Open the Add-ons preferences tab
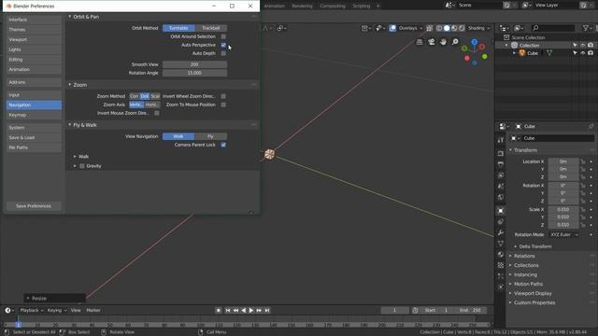The width and height of the screenshot is (598, 336). [x=34, y=82]
